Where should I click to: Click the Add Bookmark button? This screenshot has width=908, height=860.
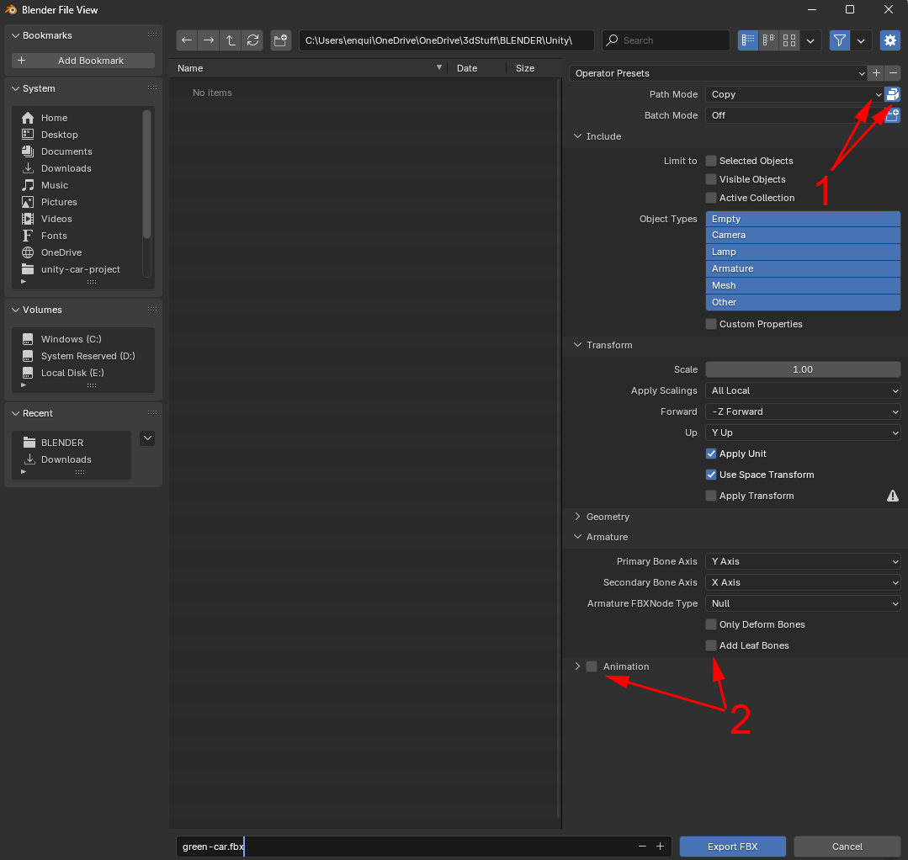click(83, 61)
